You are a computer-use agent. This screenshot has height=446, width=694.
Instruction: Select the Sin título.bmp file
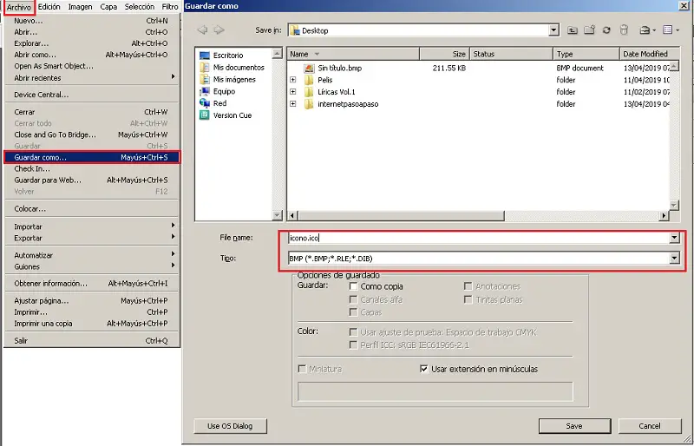[339, 68]
